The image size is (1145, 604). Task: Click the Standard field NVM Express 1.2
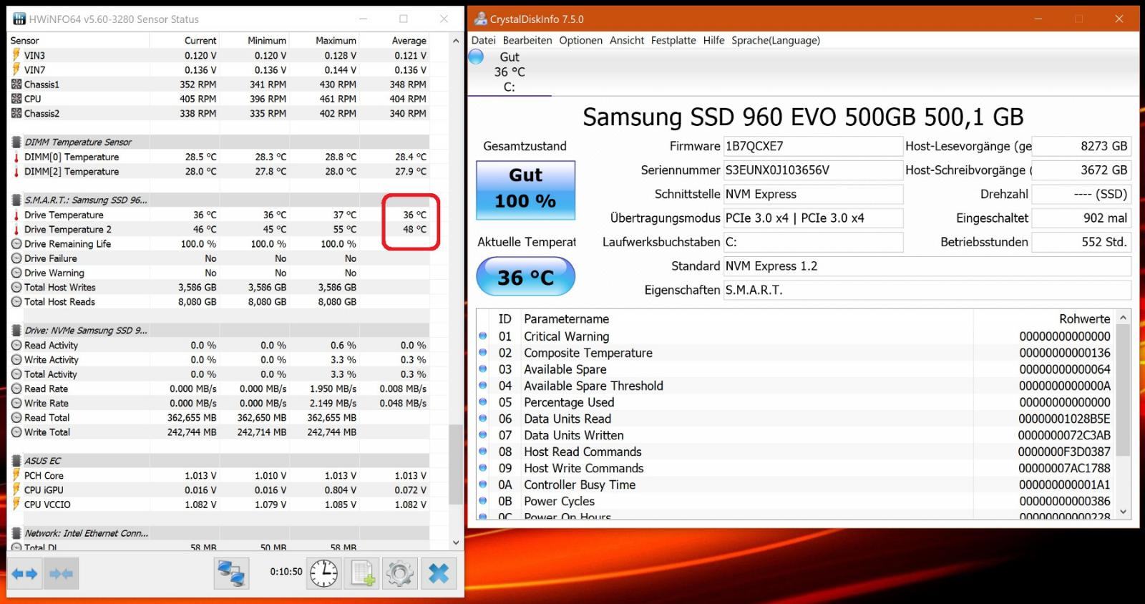pos(927,266)
